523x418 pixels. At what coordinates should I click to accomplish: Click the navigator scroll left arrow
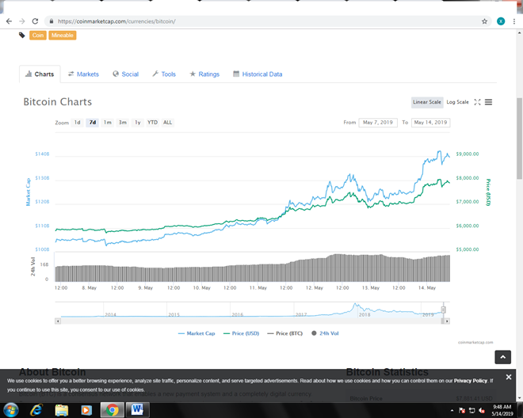[58, 321]
